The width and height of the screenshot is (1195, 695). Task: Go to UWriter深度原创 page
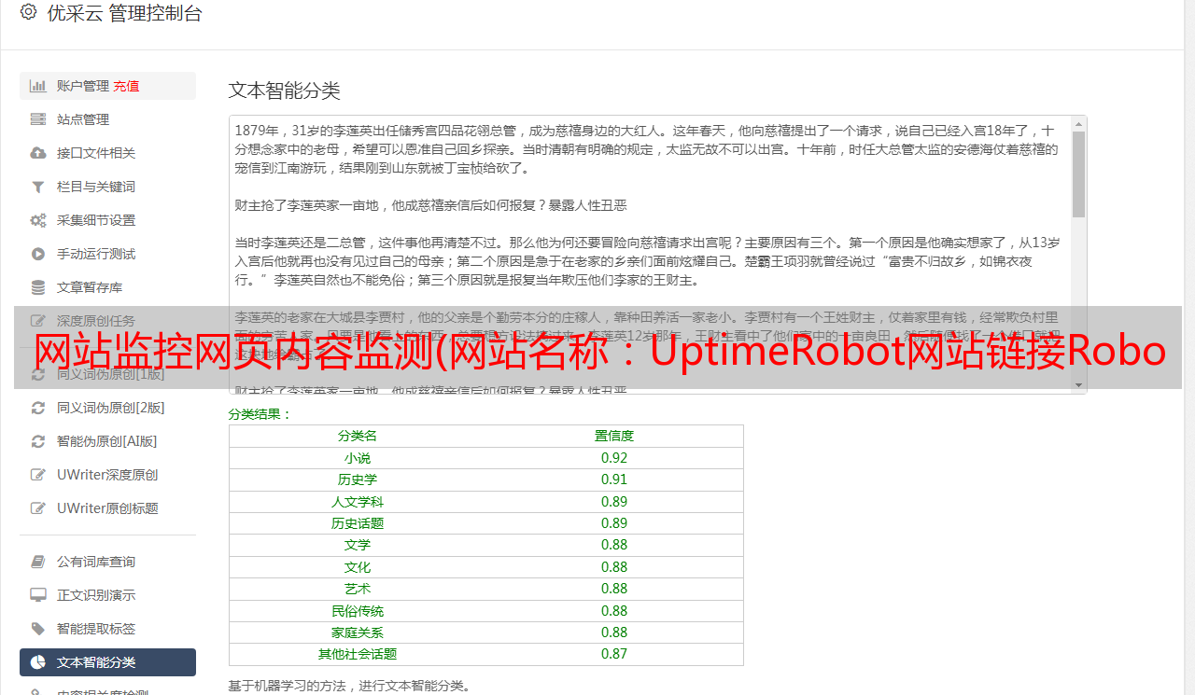tap(107, 475)
